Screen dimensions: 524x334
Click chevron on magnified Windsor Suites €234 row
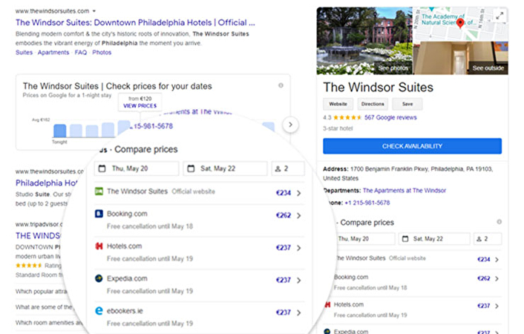pos(299,193)
